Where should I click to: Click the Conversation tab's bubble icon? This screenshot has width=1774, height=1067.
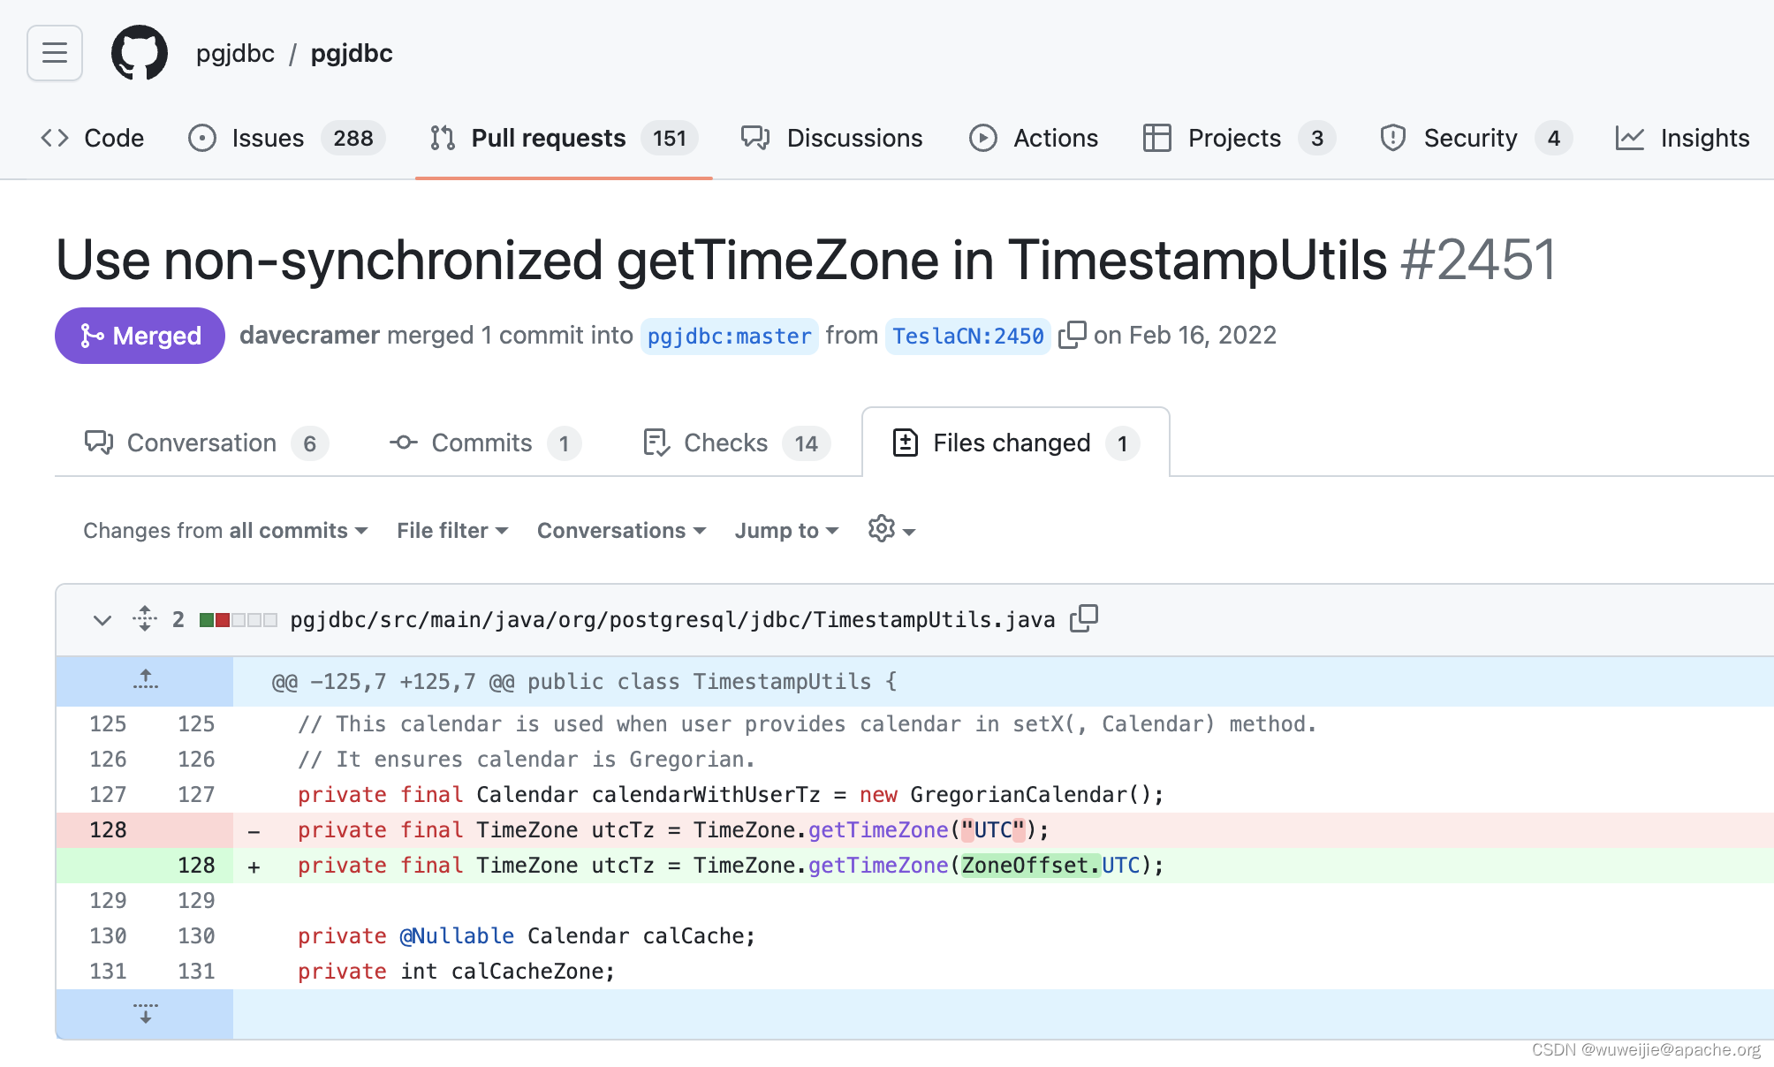99,443
